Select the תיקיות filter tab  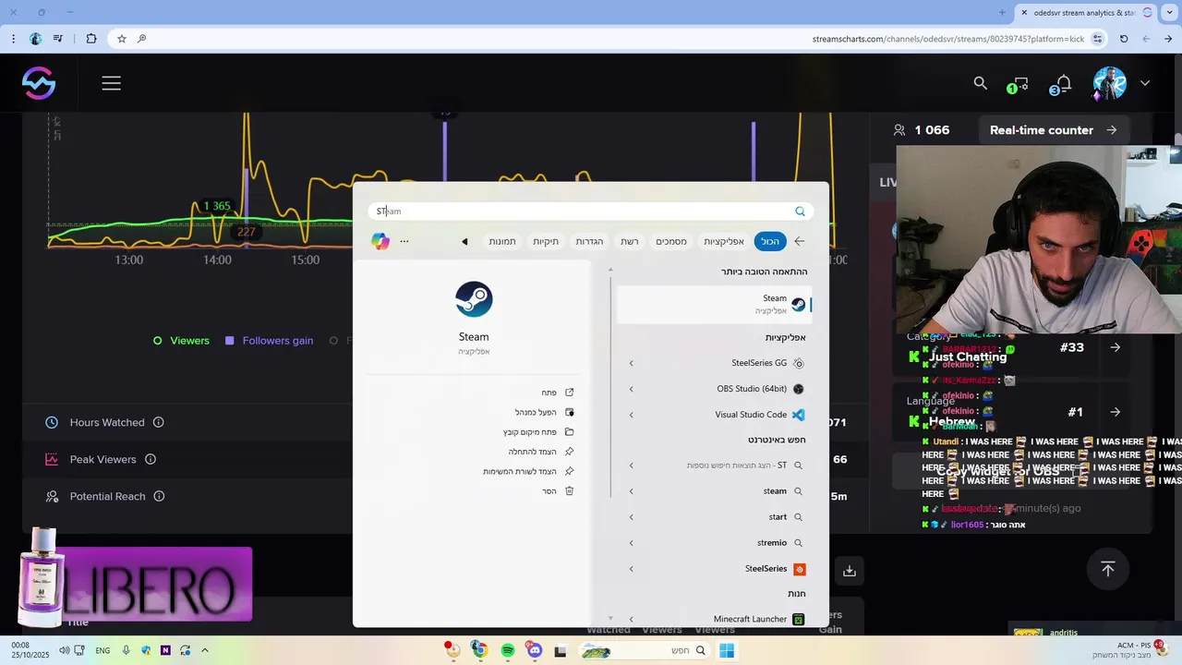(546, 241)
